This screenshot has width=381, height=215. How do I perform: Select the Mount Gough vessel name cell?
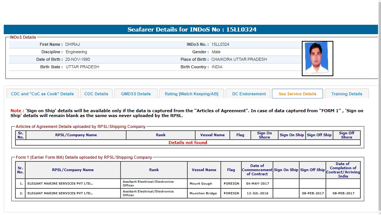click(201, 184)
